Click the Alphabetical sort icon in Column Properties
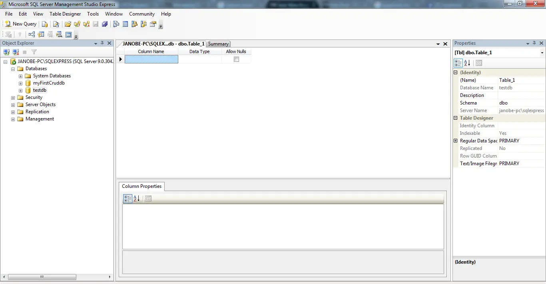The image size is (546, 284). pyautogui.click(x=136, y=198)
